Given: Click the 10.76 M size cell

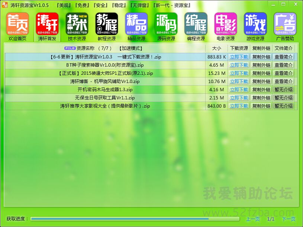Looking at the screenshot, I should [x=216, y=81].
